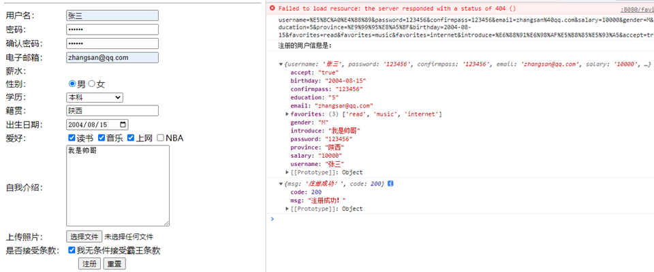Collapse the 注册成功 response object
654x272 pixels.
[281, 184]
